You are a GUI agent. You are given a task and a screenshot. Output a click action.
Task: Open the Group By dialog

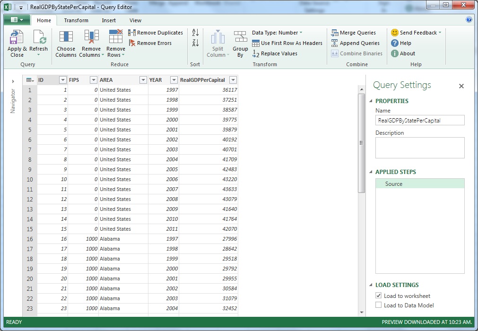(x=240, y=43)
